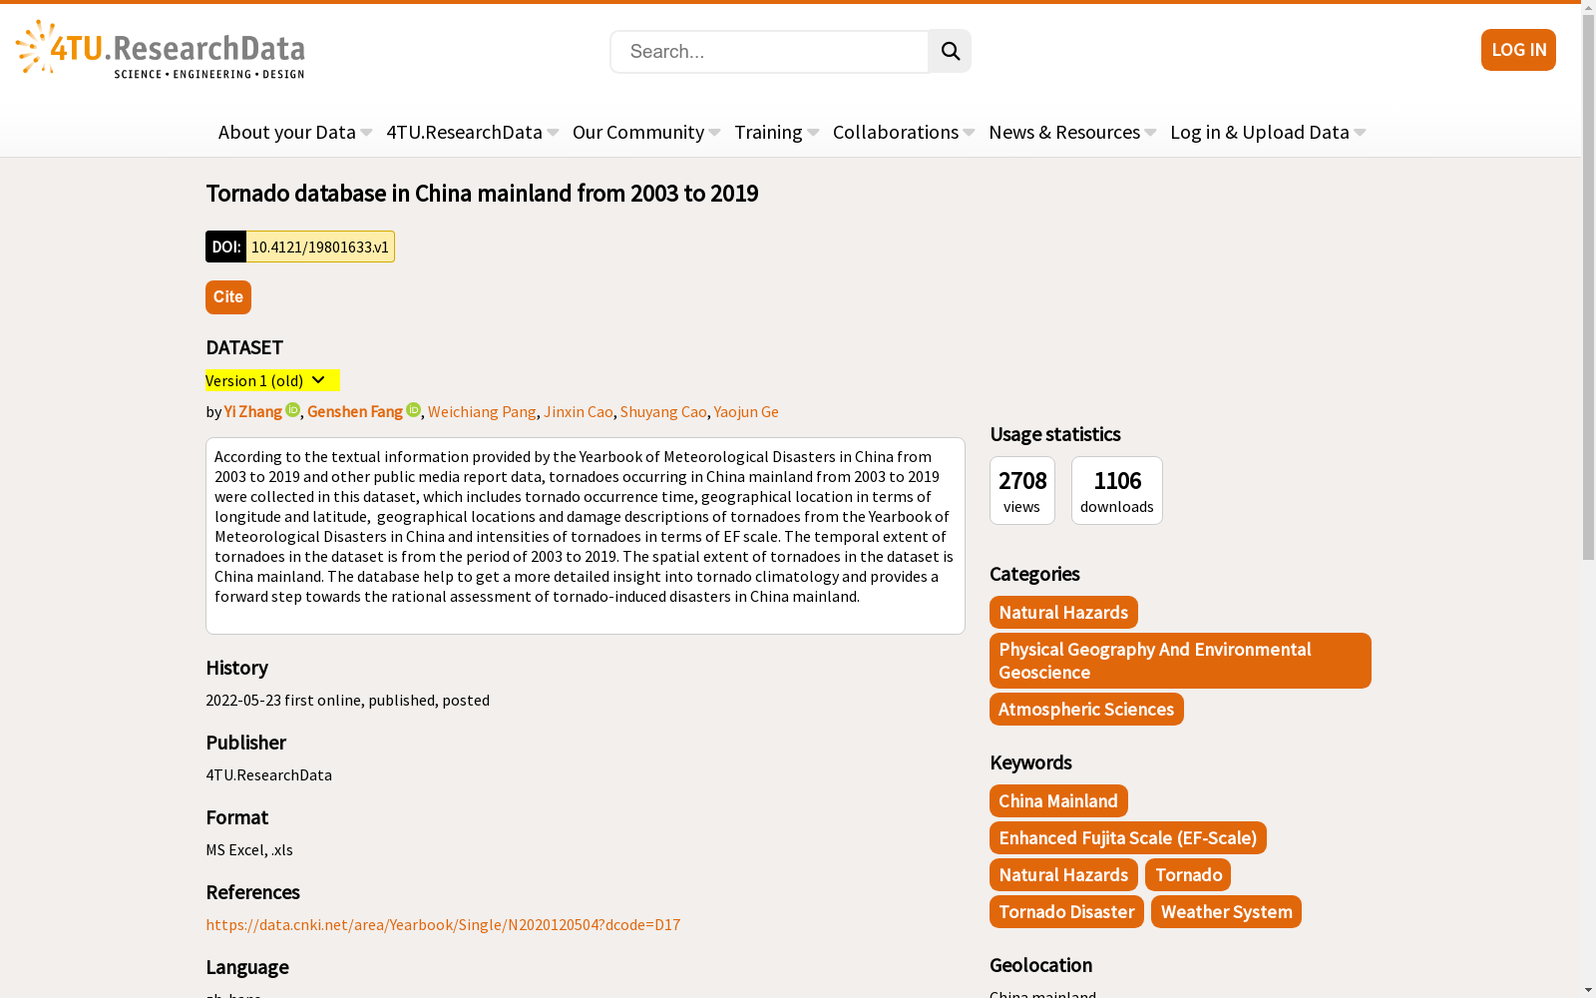Expand the 4TU.ResearchData menu
Screen dimensions: 1596x998
pyautogui.click(x=473, y=132)
